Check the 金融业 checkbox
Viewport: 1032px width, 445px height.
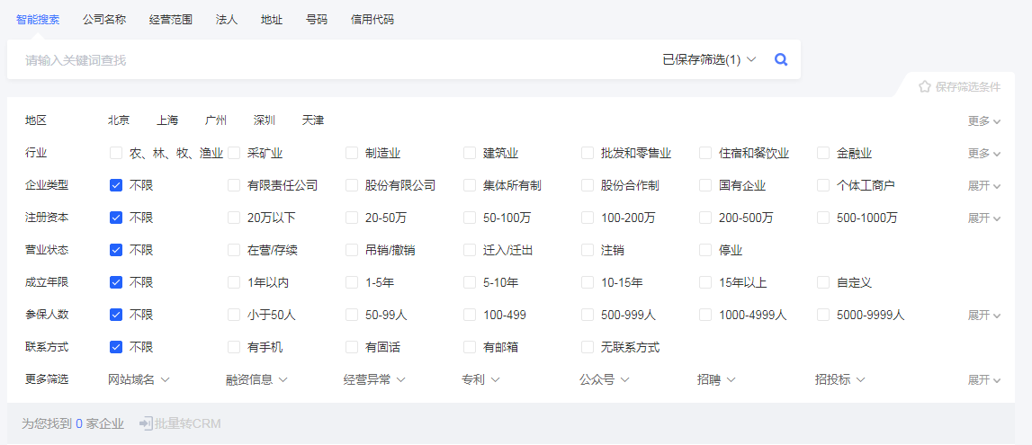pyautogui.click(x=823, y=153)
